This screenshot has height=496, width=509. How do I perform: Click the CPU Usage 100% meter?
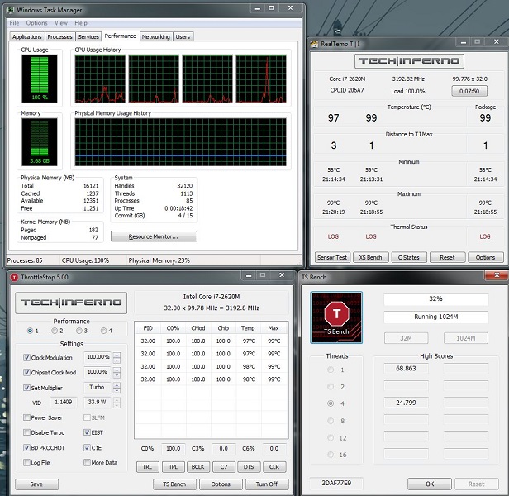coord(40,79)
